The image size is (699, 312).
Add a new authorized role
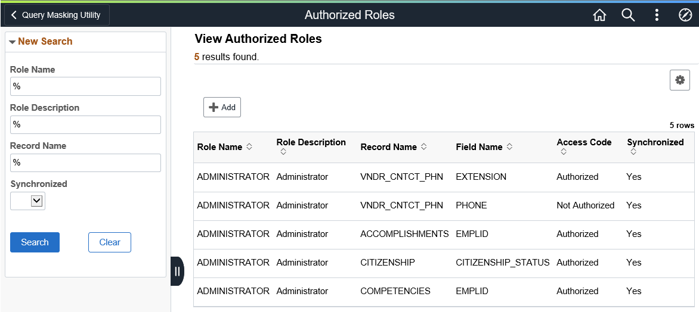tap(222, 107)
